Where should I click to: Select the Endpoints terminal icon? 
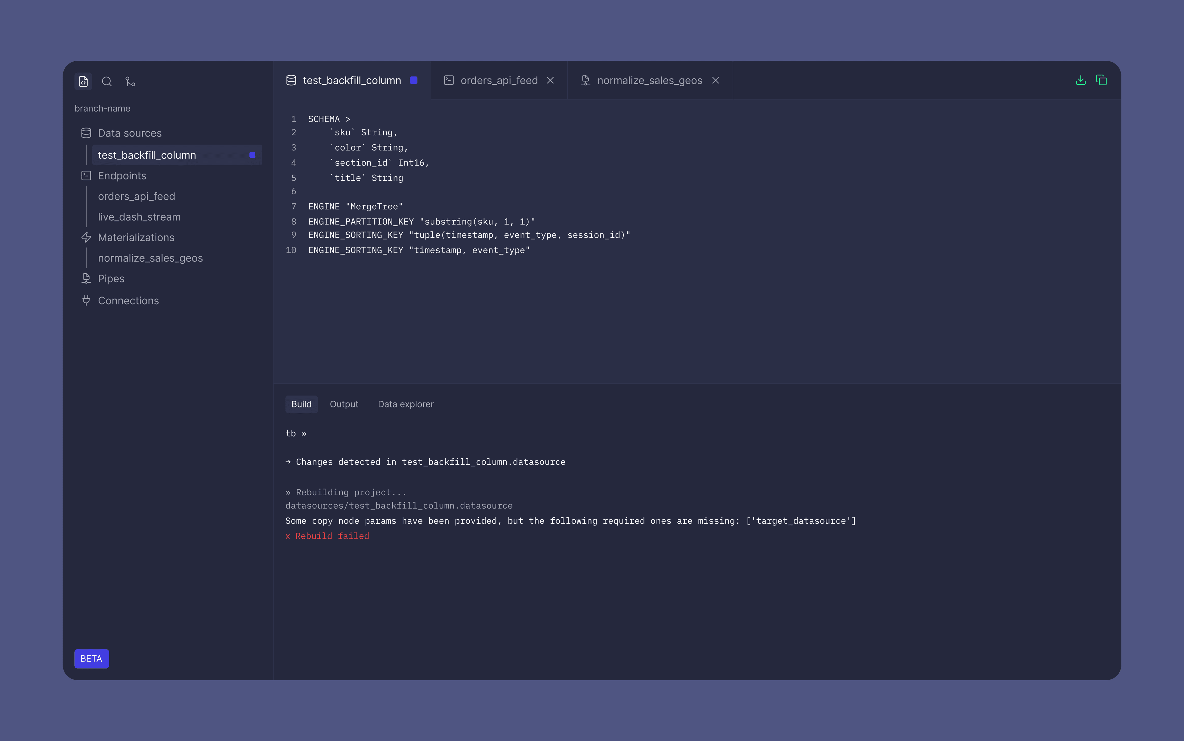click(x=86, y=175)
